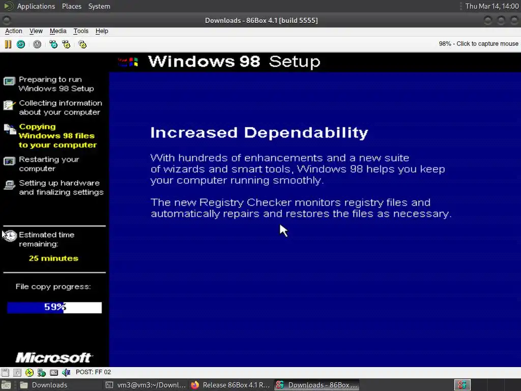Switch to Firefox Release 86Box 4.1 taskbar button
The width and height of the screenshot is (521, 391).
[x=230, y=385]
